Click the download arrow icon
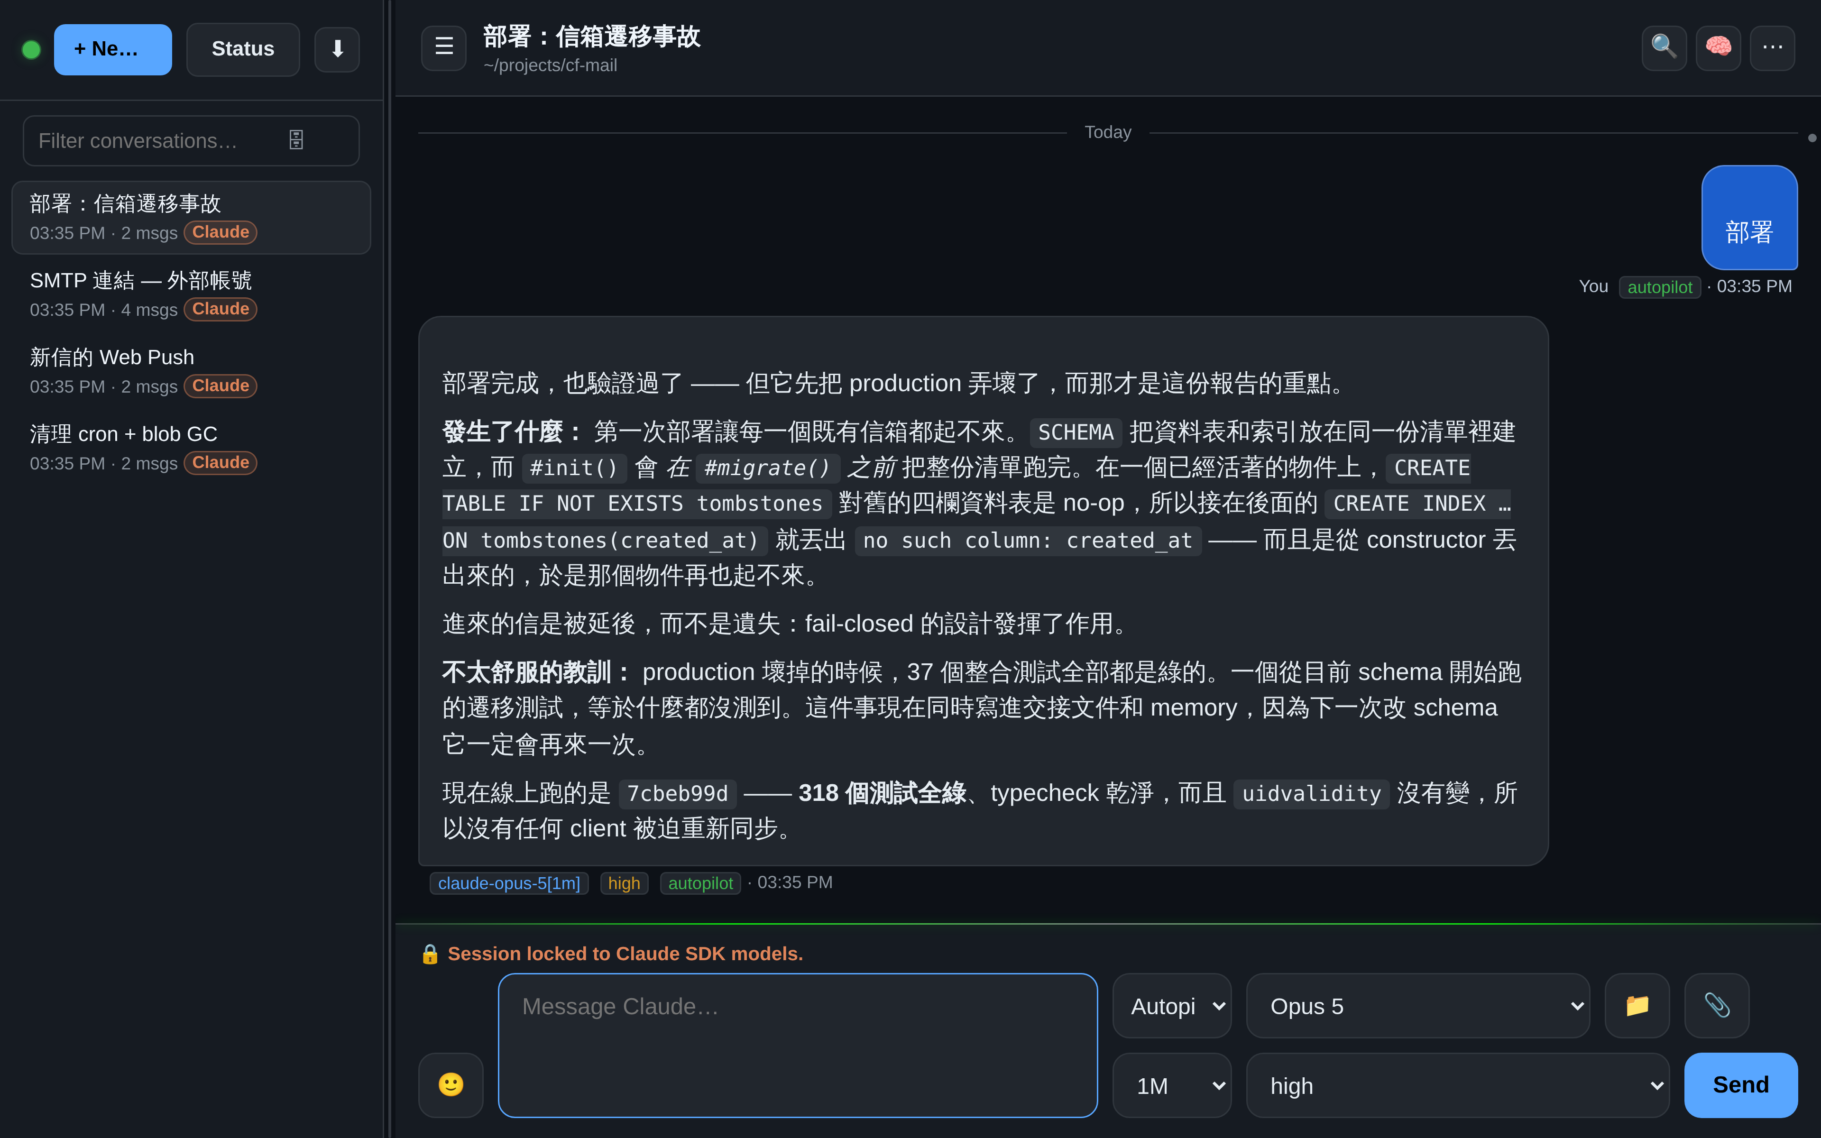 [x=337, y=50]
